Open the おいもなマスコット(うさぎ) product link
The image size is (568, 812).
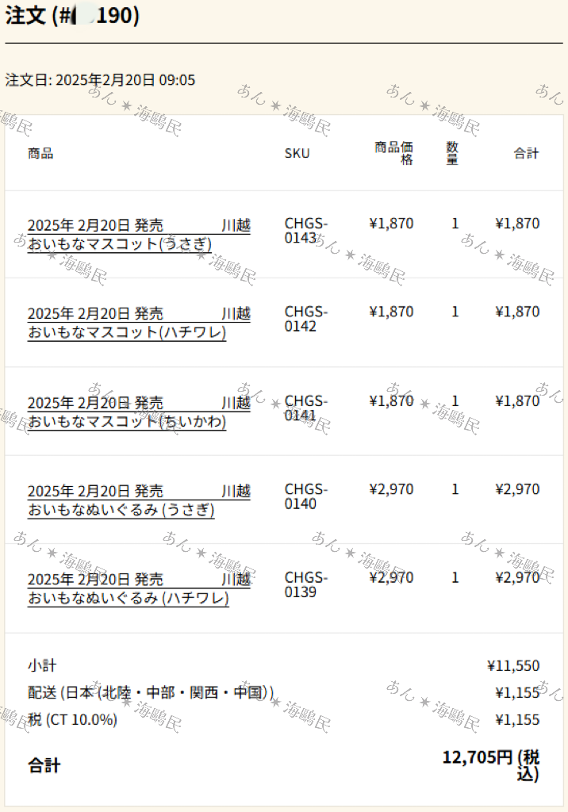139,235
